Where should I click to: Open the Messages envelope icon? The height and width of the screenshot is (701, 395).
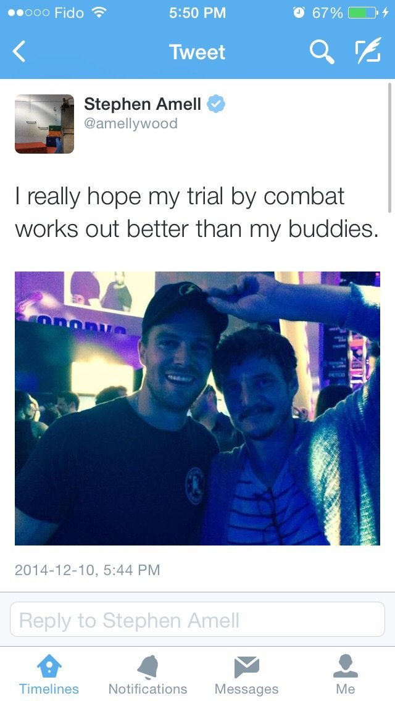[x=246, y=666]
